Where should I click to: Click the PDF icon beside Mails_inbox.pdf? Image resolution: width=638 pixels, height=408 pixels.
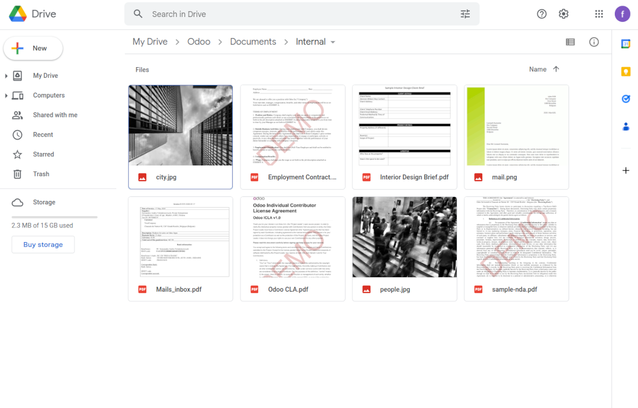tap(142, 289)
